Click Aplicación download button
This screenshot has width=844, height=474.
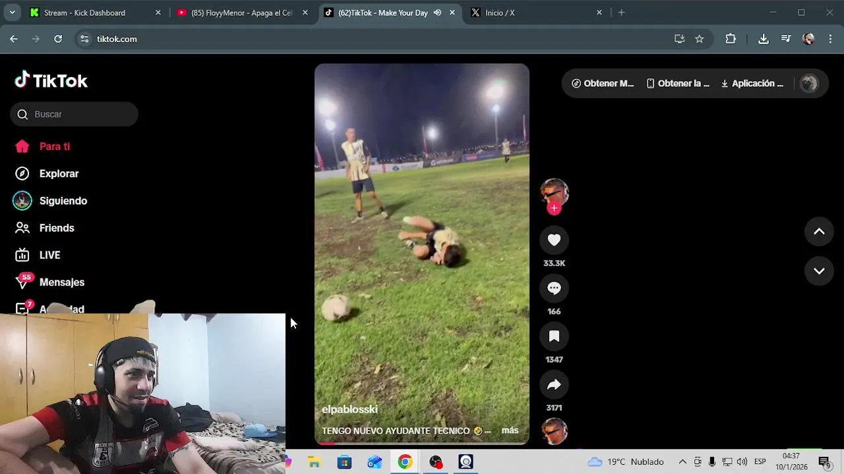tap(752, 84)
